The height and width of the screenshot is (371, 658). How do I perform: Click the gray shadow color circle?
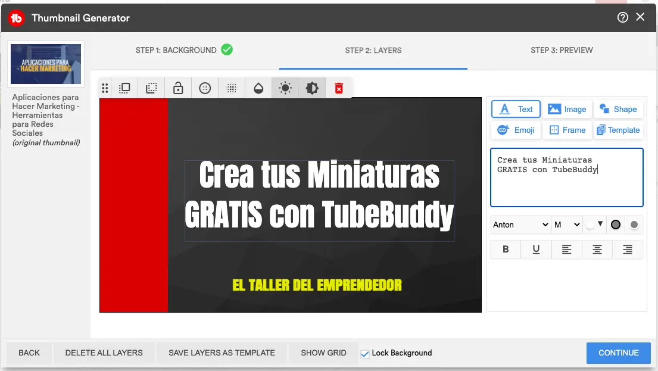[634, 225]
